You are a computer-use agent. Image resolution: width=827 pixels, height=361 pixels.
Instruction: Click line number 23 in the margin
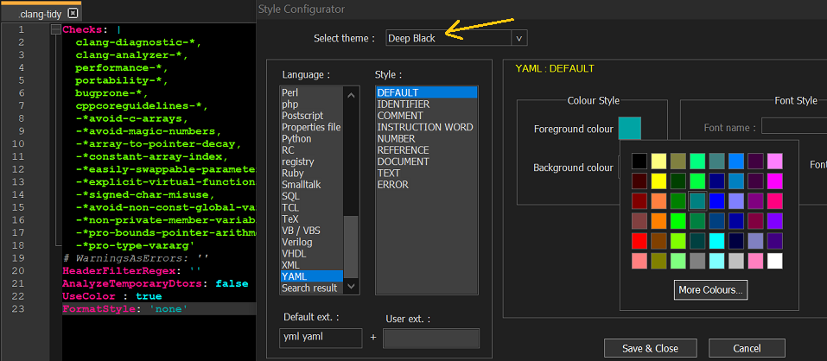coord(18,309)
